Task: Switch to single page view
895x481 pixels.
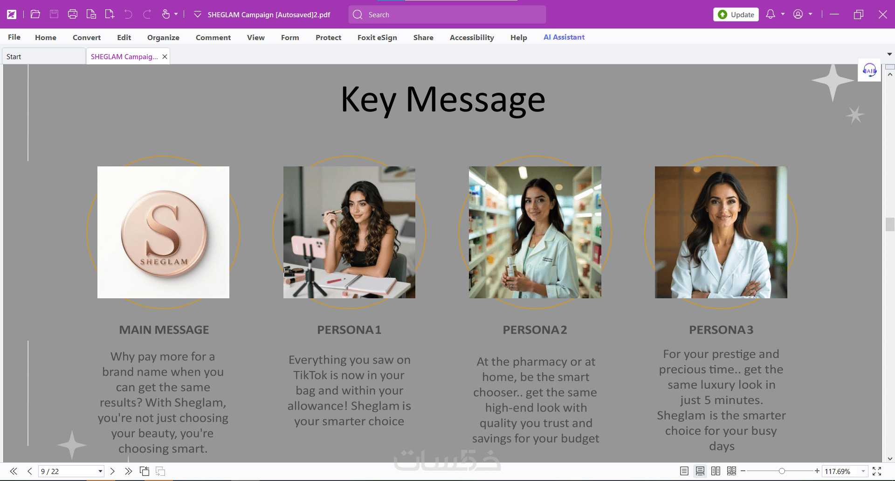Action: pyautogui.click(x=684, y=471)
